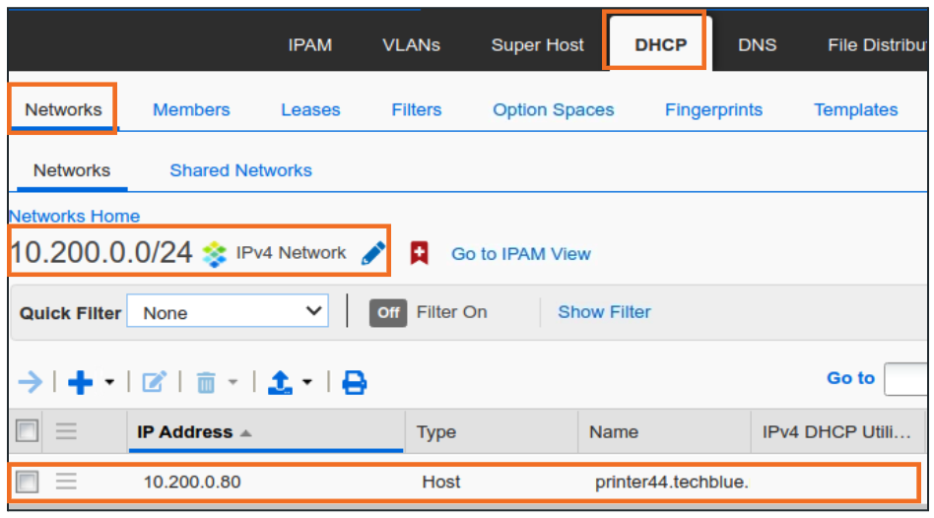Click the Print icon in the toolbar
The width and height of the screenshot is (934, 518).
(x=354, y=382)
